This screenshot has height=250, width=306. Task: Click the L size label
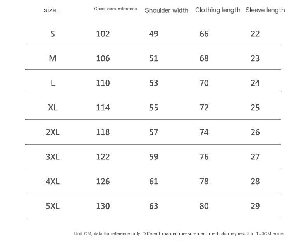(53, 83)
